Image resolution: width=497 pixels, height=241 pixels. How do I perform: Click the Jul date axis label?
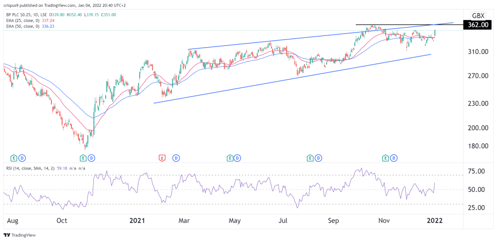point(283,221)
